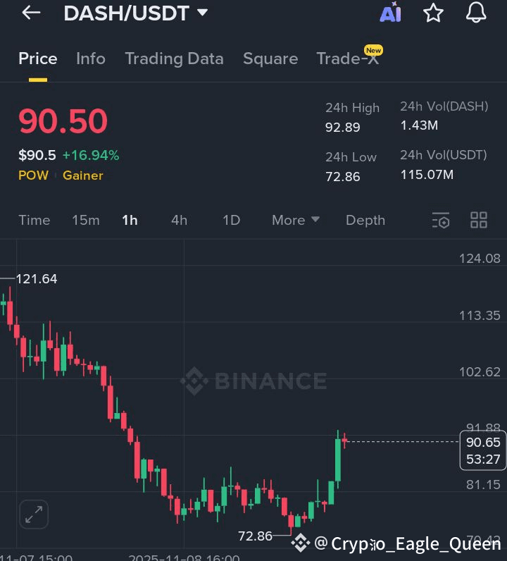
Task: Open chart indicator settings icon
Action: [441, 220]
